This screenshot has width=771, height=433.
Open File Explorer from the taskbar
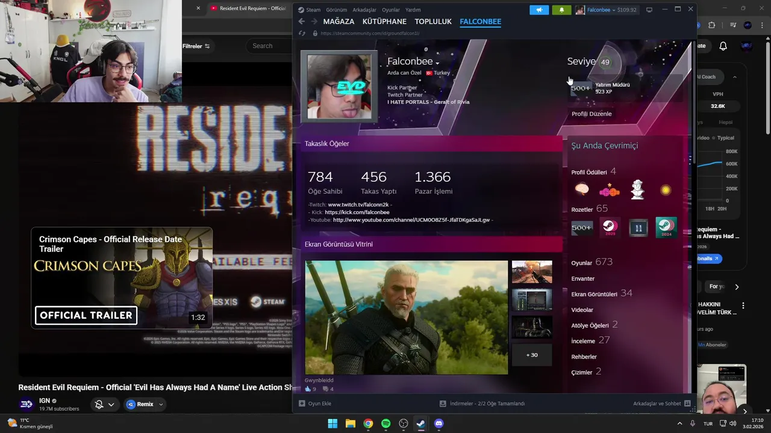pos(351,423)
